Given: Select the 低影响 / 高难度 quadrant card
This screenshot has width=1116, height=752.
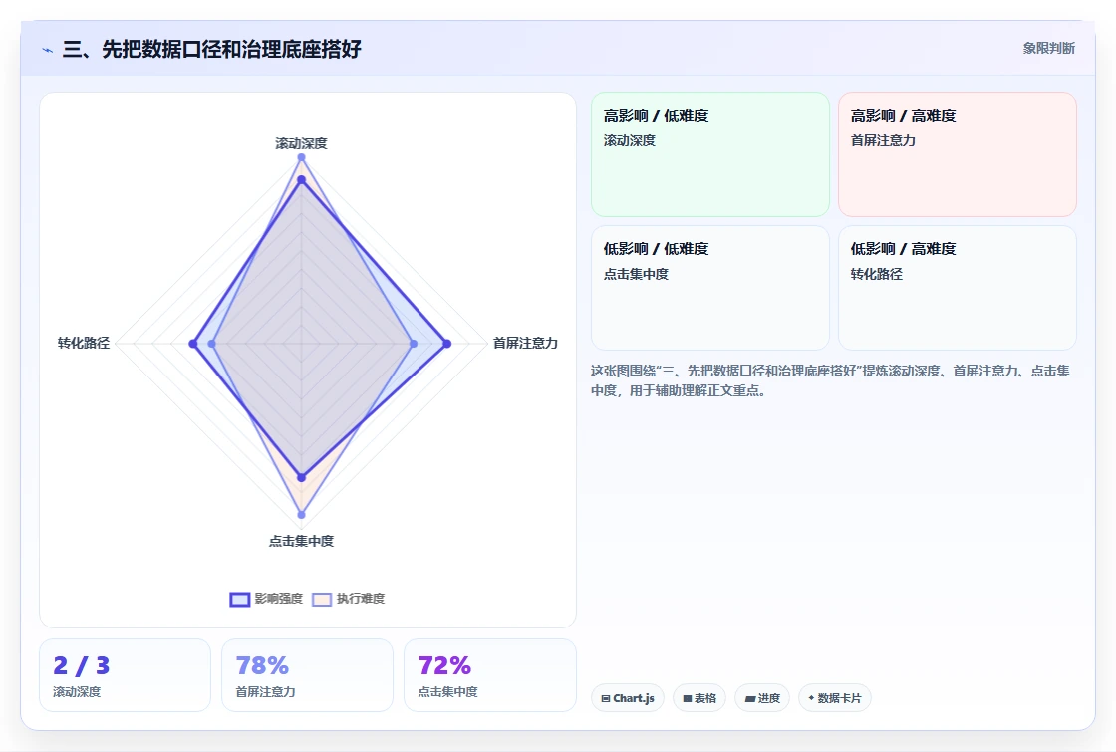Looking at the screenshot, I should pyautogui.click(x=958, y=288).
